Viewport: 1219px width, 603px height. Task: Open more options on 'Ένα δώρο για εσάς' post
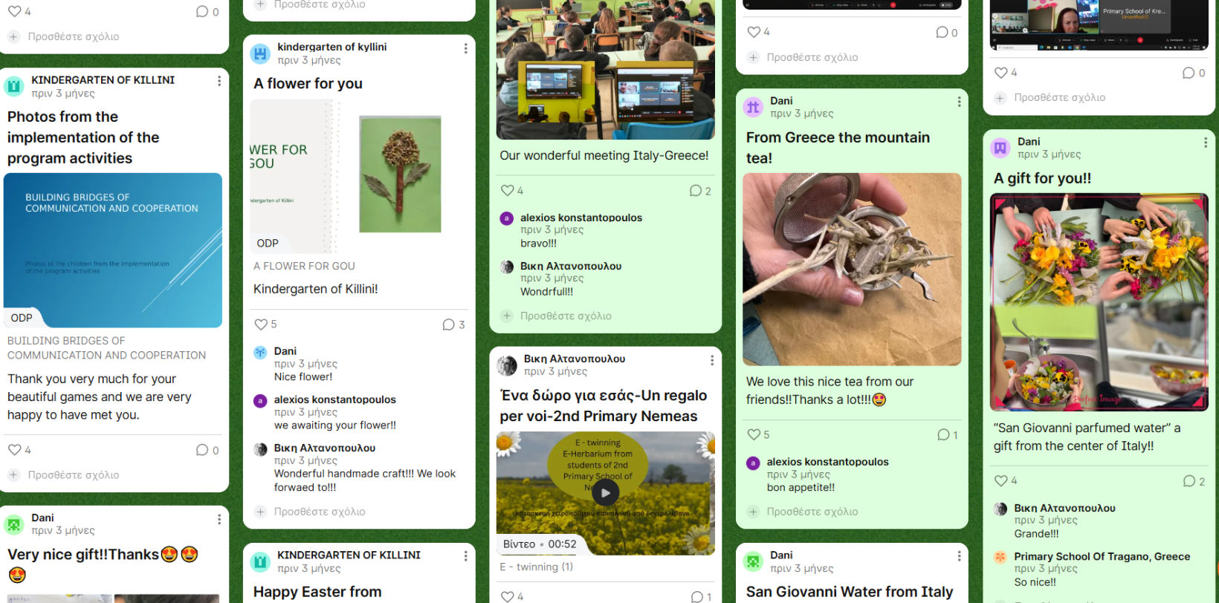[x=711, y=360]
